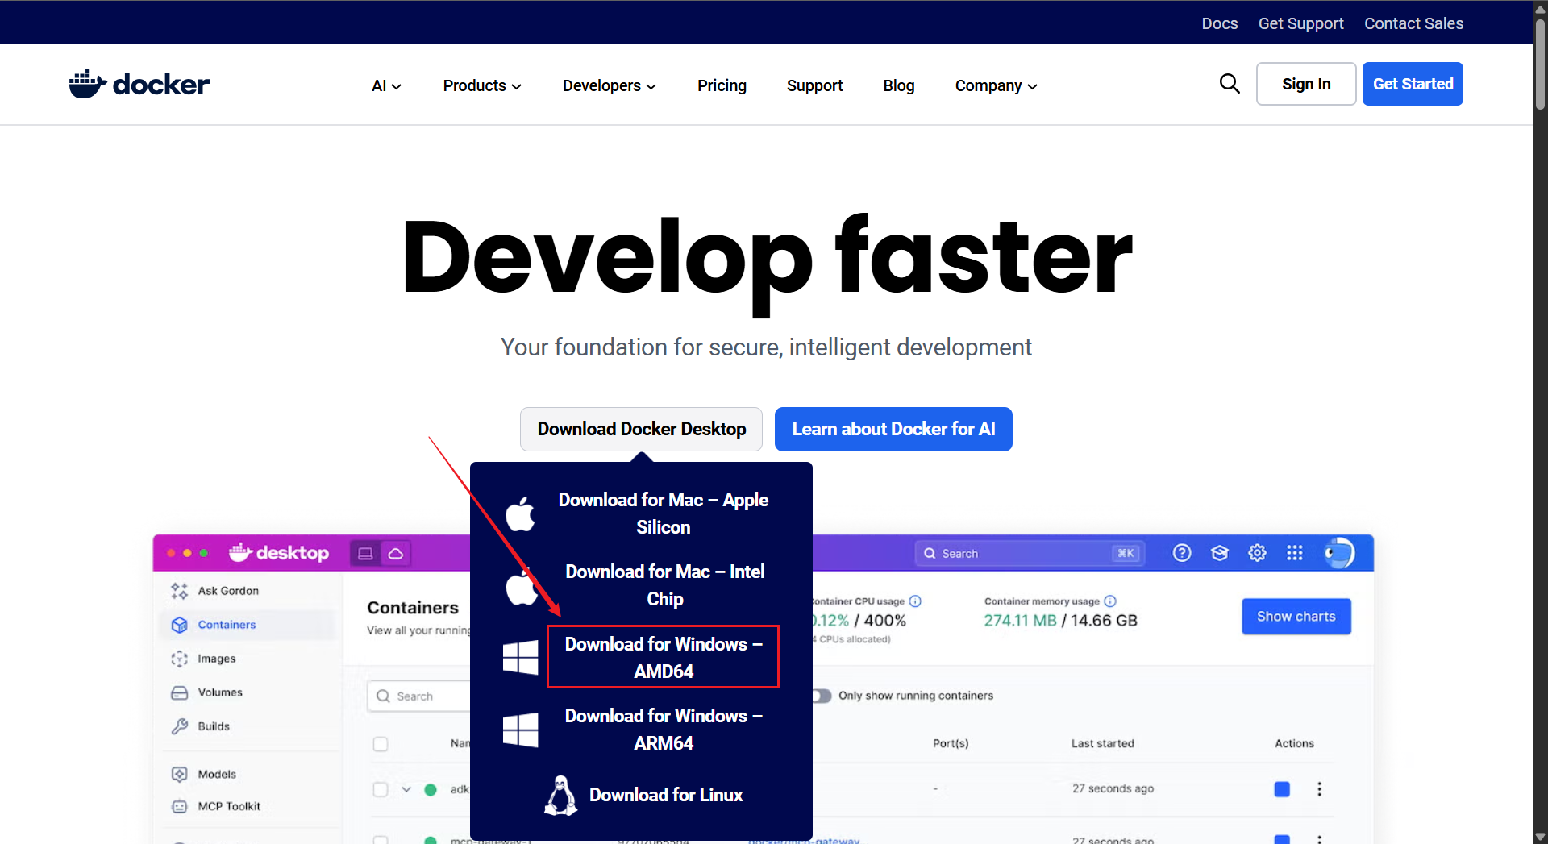Click the Get Started button

click(x=1413, y=84)
